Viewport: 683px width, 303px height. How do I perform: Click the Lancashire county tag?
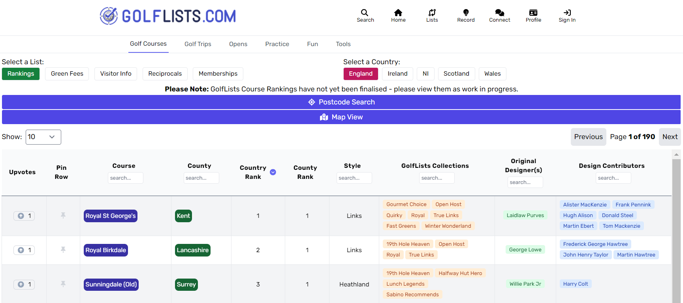click(x=193, y=250)
